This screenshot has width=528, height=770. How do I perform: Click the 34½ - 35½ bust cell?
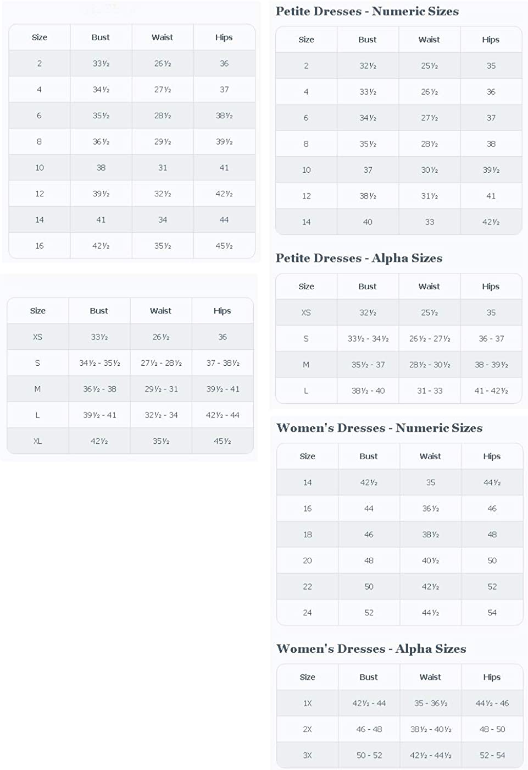[x=99, y=363]
